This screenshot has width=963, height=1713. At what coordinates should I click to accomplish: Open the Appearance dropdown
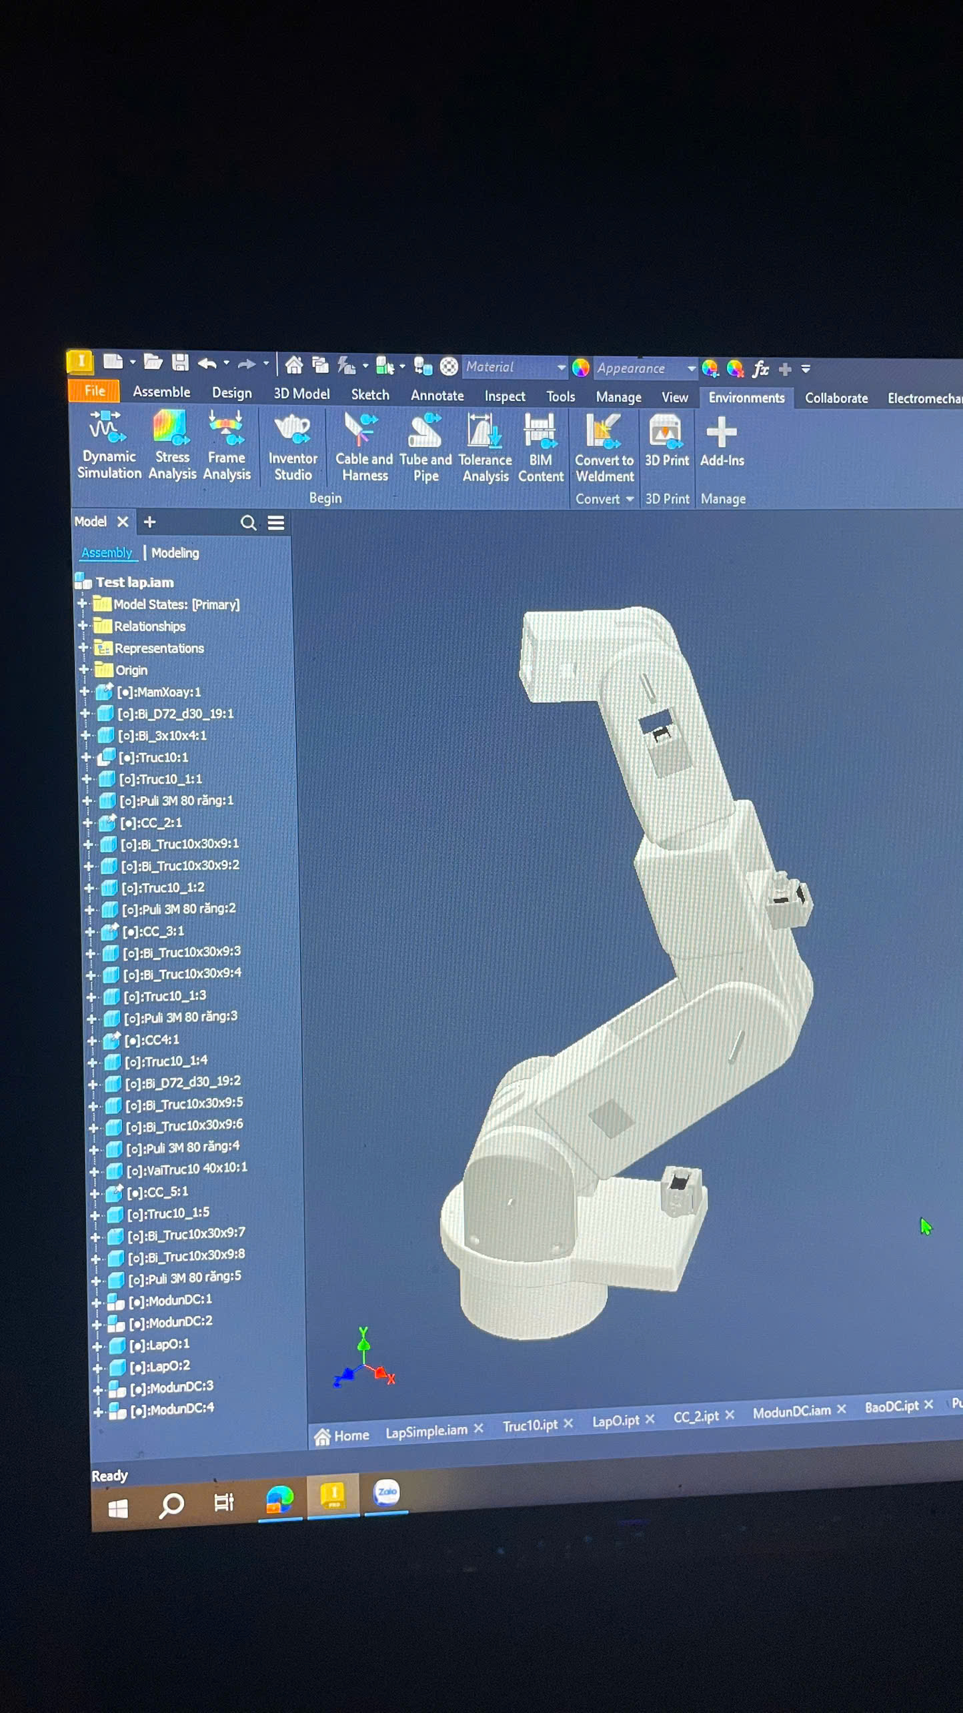click(691, 368)
